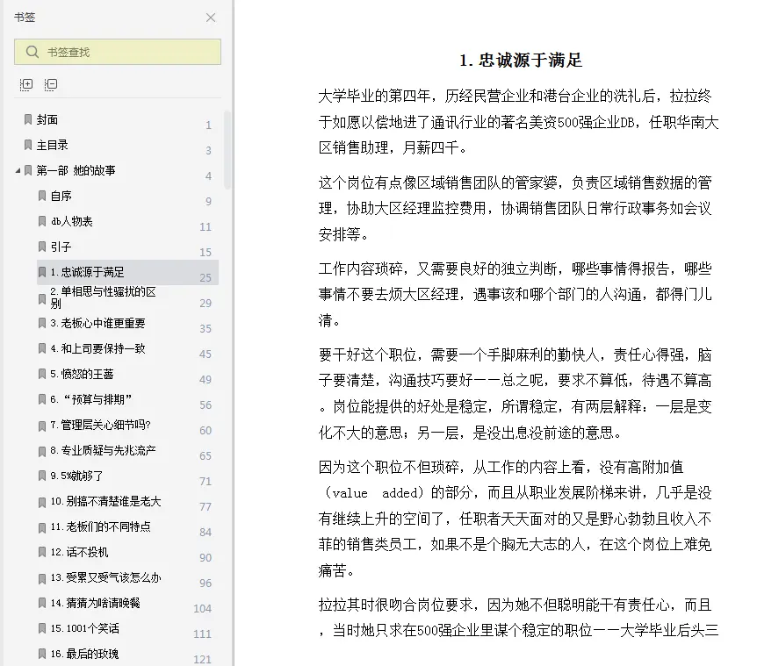Click the flag icon beside 3. 老板心中谁更重要
Image resolution: width=757 pixels, height=666 pixels.
coord(42,323)
